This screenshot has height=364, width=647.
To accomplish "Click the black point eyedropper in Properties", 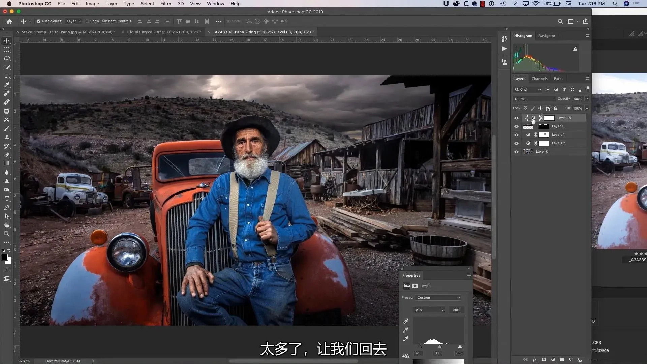I will coord(406,321).
